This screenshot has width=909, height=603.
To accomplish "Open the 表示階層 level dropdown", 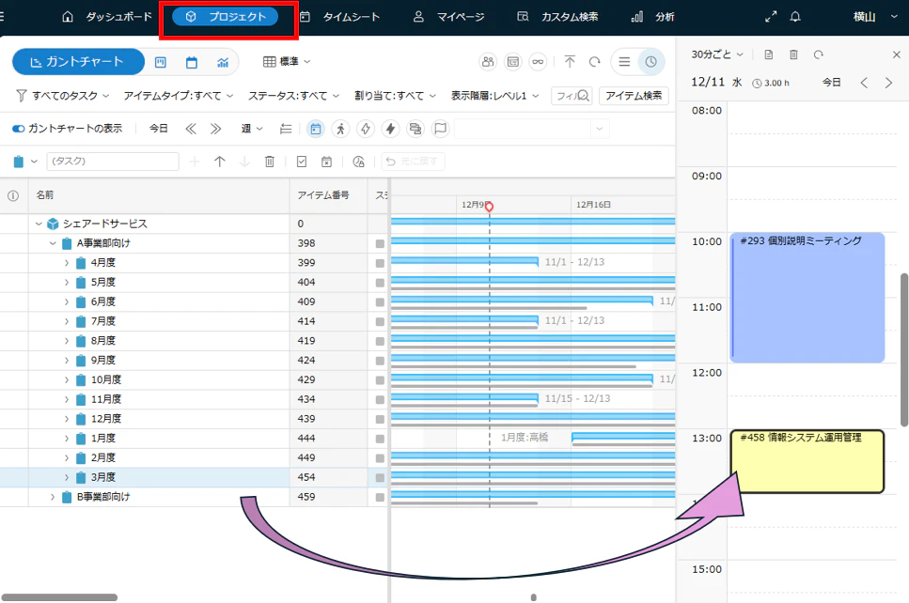I will [x=495, y=96].
